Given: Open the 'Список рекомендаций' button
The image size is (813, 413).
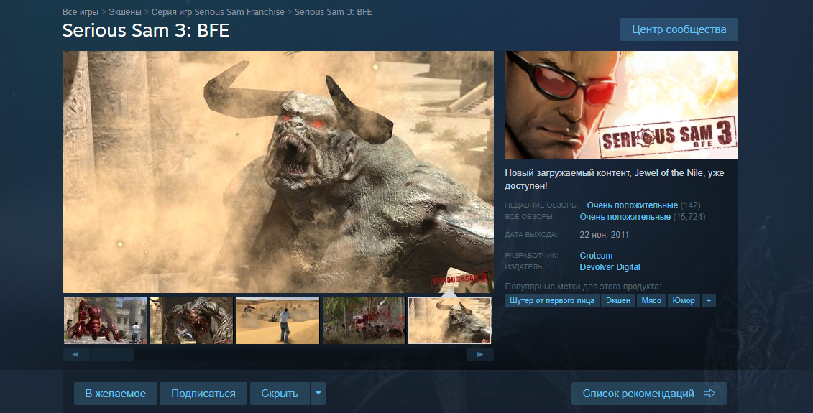Looking at the screenshot, I should 648,394.
